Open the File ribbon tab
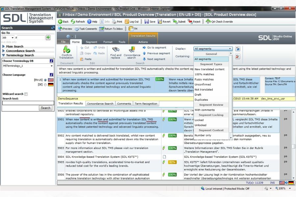The height and width of the screenshot is (197, 296). click(63, 42)
